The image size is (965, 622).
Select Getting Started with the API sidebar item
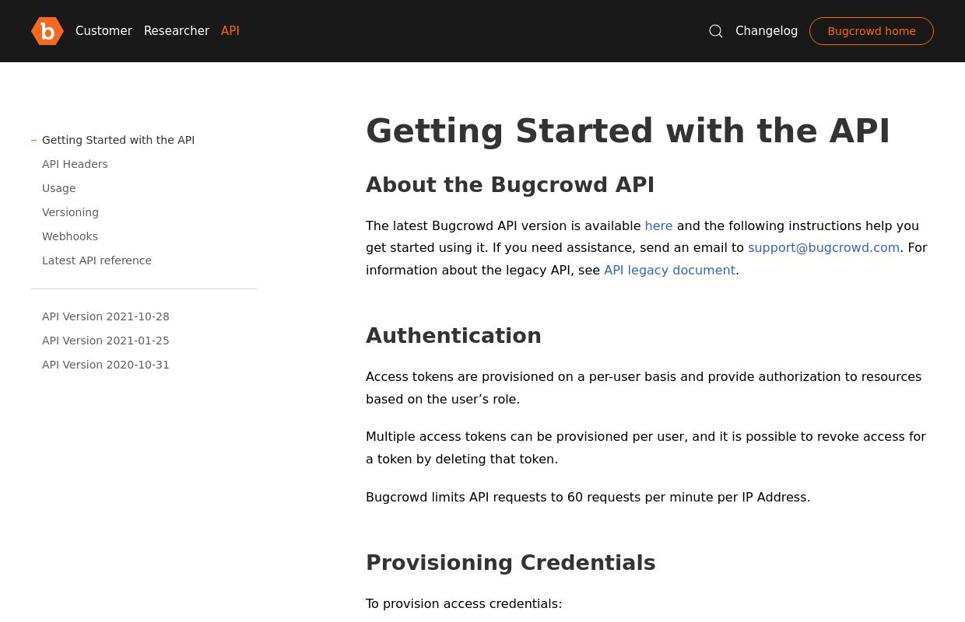coord(118,140)
